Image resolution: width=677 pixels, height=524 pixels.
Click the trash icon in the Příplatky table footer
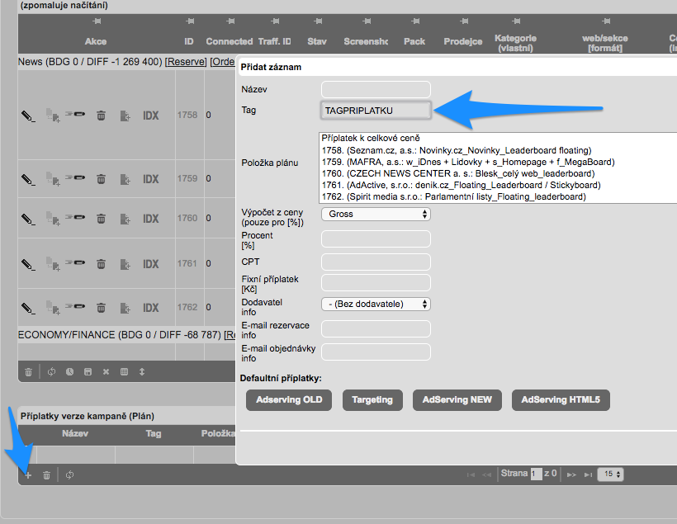click(47, 474)
